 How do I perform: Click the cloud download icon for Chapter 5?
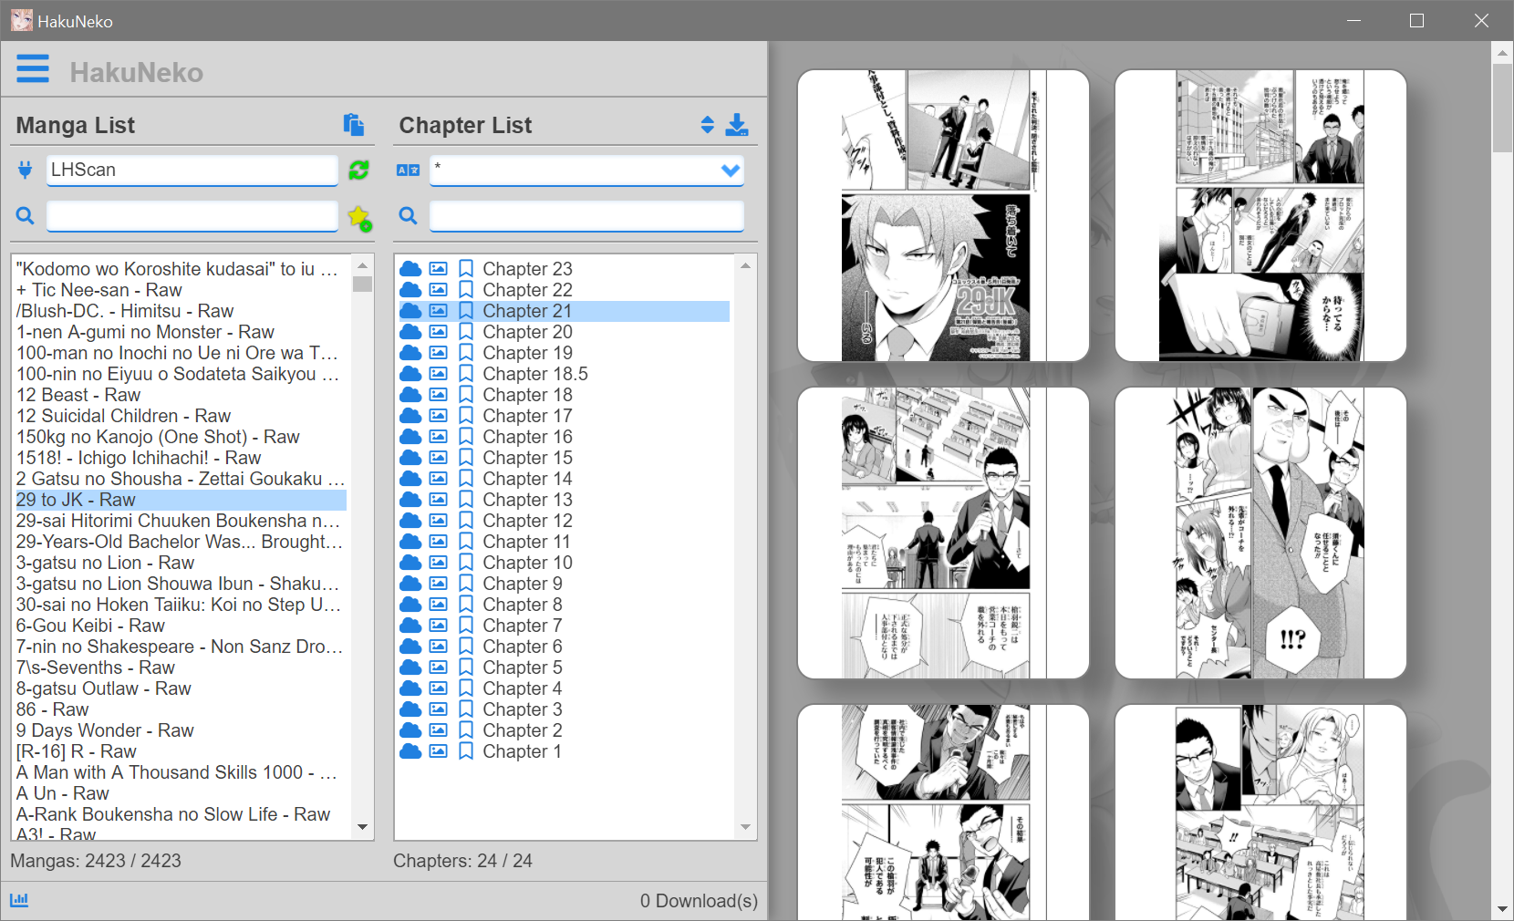click(x=410, y=667)
